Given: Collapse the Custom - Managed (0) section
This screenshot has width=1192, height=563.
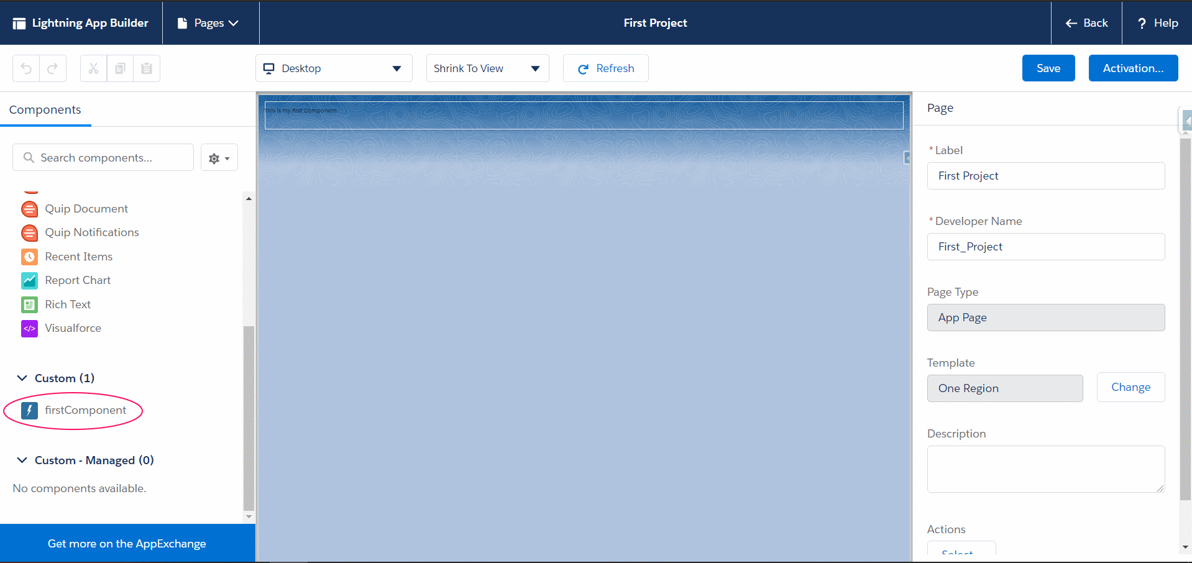Looking at the screenshot, I should pos(22,460).
